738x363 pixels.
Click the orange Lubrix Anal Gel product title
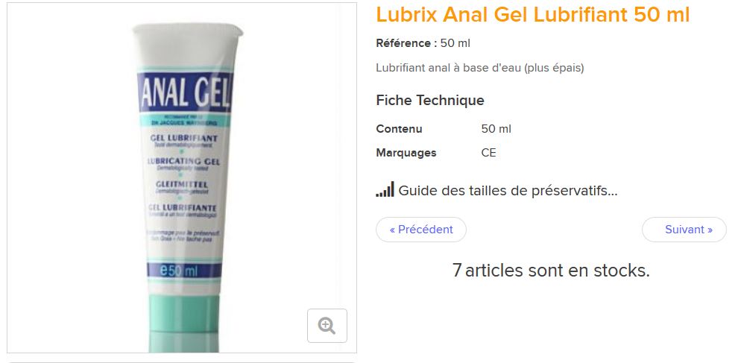click(533, 15)
